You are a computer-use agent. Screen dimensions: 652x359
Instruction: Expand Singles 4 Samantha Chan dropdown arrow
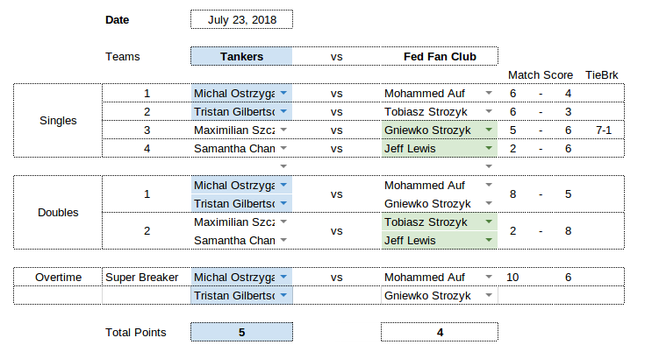(283, 148)
